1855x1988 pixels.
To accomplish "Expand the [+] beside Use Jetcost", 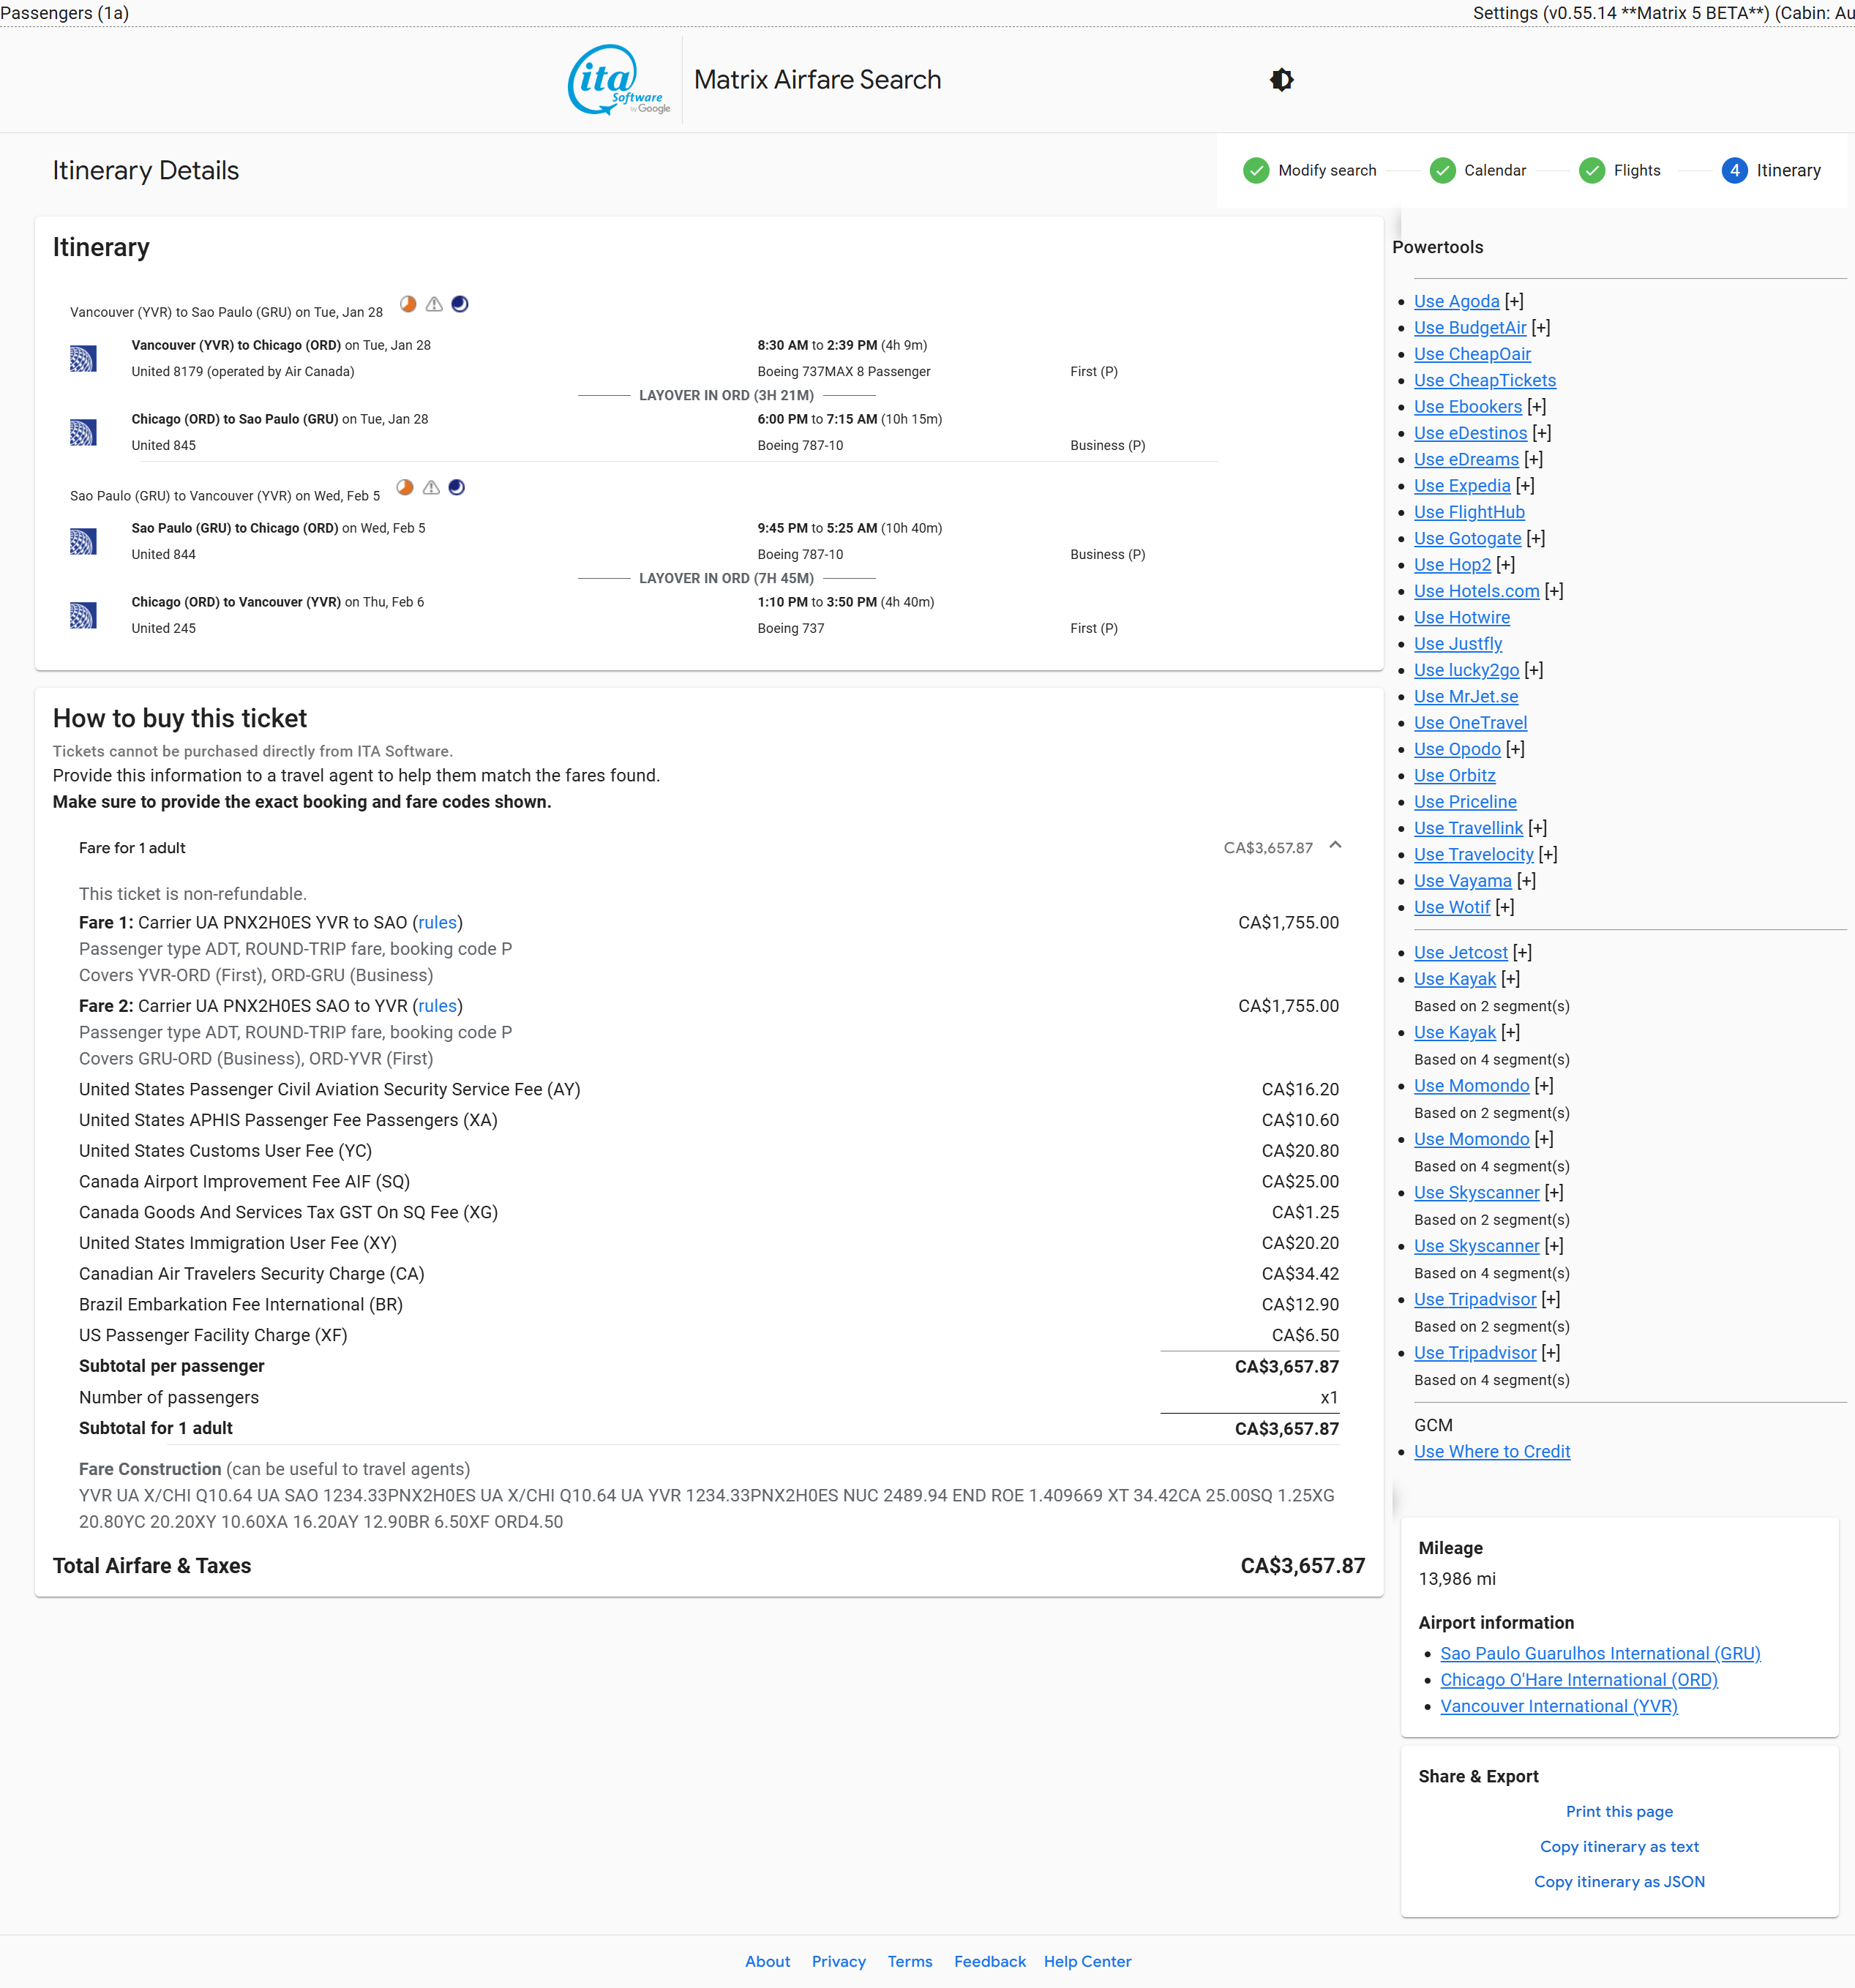I will [x=1522, y=953].
